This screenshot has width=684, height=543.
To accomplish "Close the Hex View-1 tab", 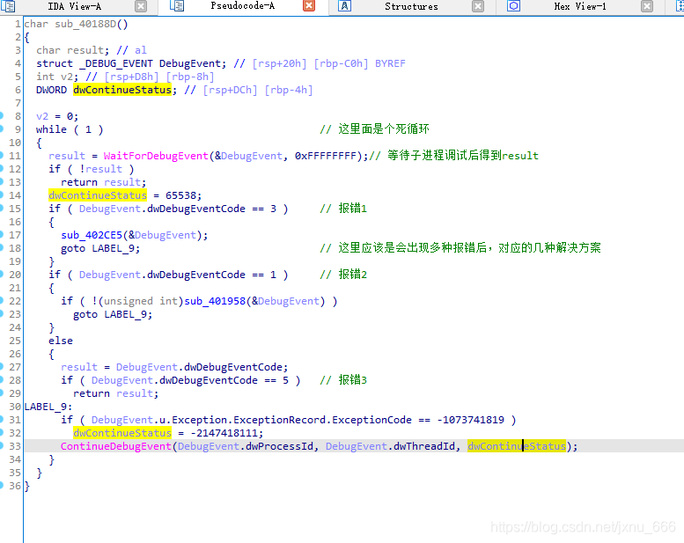I will click(x=647, y=6).
